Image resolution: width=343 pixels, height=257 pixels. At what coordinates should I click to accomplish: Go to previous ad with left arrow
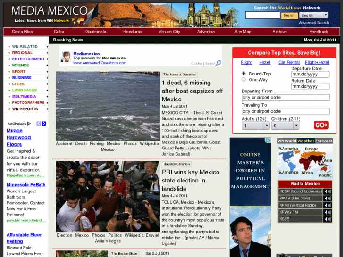tap(39, 124)
